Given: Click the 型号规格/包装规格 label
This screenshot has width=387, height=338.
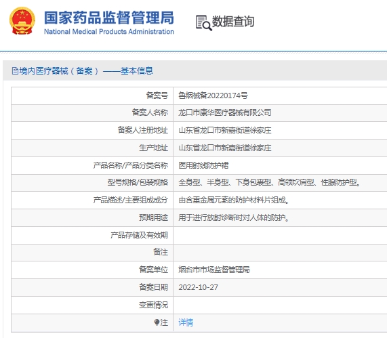Looking at the screenshot, I should pyautogui.click(x=138, y=183).
